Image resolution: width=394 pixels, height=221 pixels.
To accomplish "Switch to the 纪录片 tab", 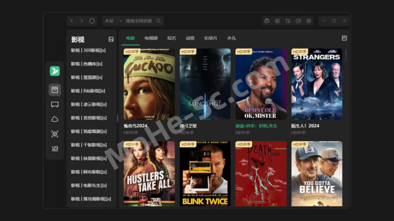I will click(211, 38).
